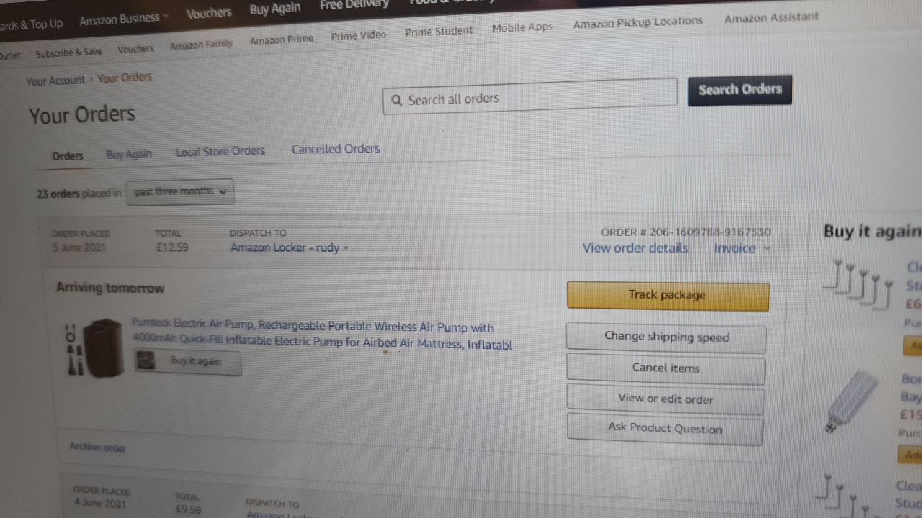The width and height of the screenshot is (922, 518).
Task: Click the air pump product thumbnail
Action: point(94,348)
